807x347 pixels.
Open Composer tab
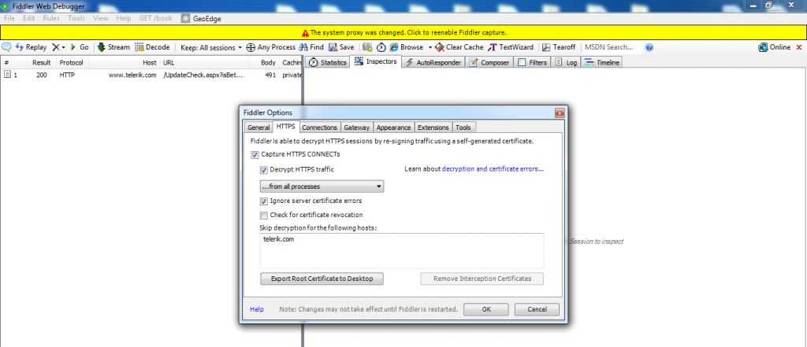coord(490,63)
